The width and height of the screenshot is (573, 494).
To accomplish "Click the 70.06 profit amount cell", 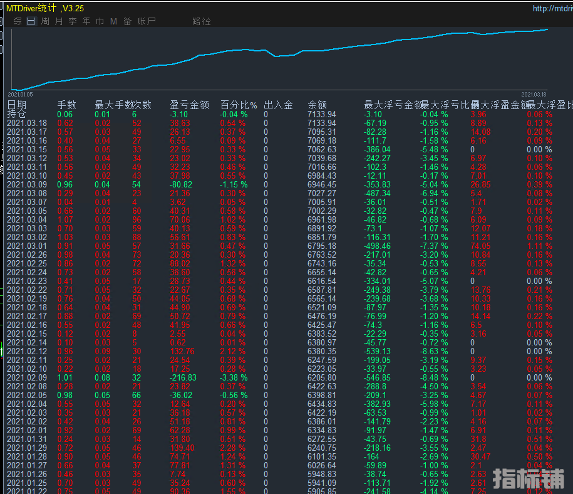I will (180, 220).
